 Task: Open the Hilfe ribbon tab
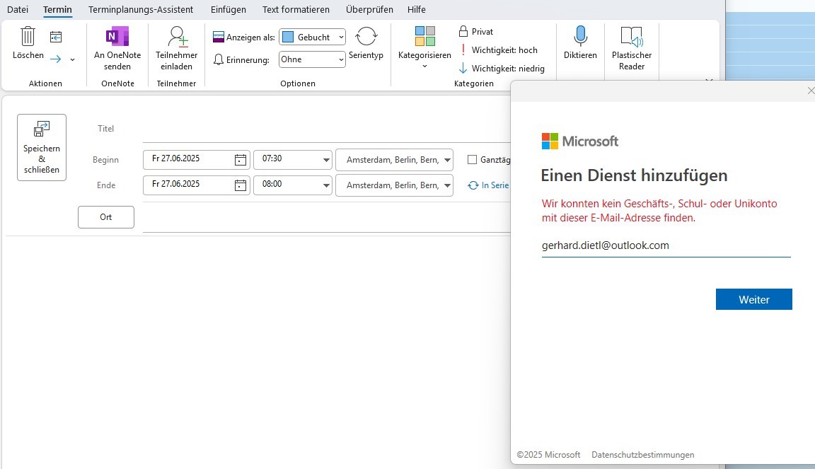click(x=416, y=9)
